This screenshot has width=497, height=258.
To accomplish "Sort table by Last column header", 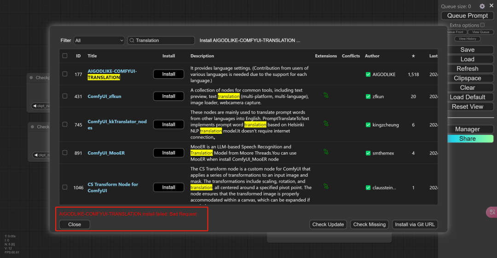I will (x=433, y=56).
